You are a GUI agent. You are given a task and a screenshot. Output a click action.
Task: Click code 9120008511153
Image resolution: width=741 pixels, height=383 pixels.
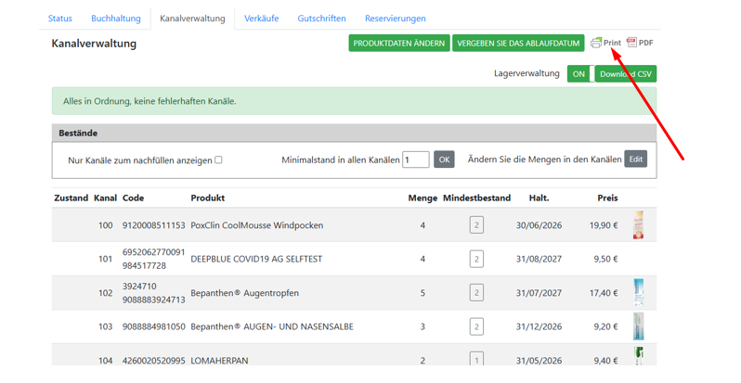click(153, 225)
